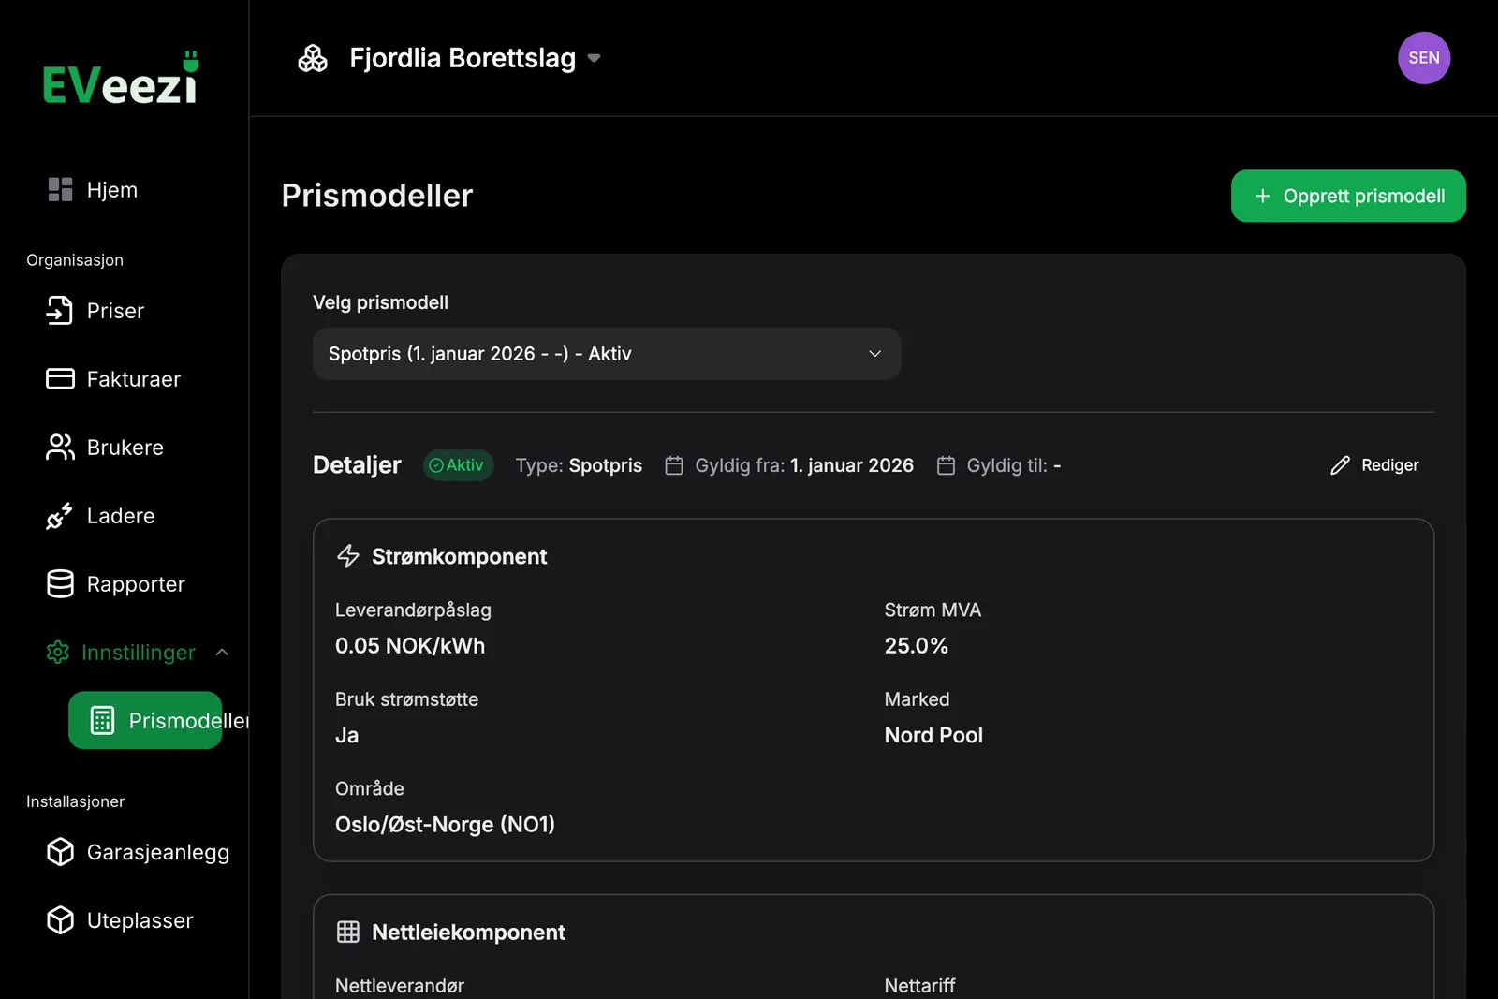Click the 25.0% Strøm MVA value
1498x999 pixels.
917,646
